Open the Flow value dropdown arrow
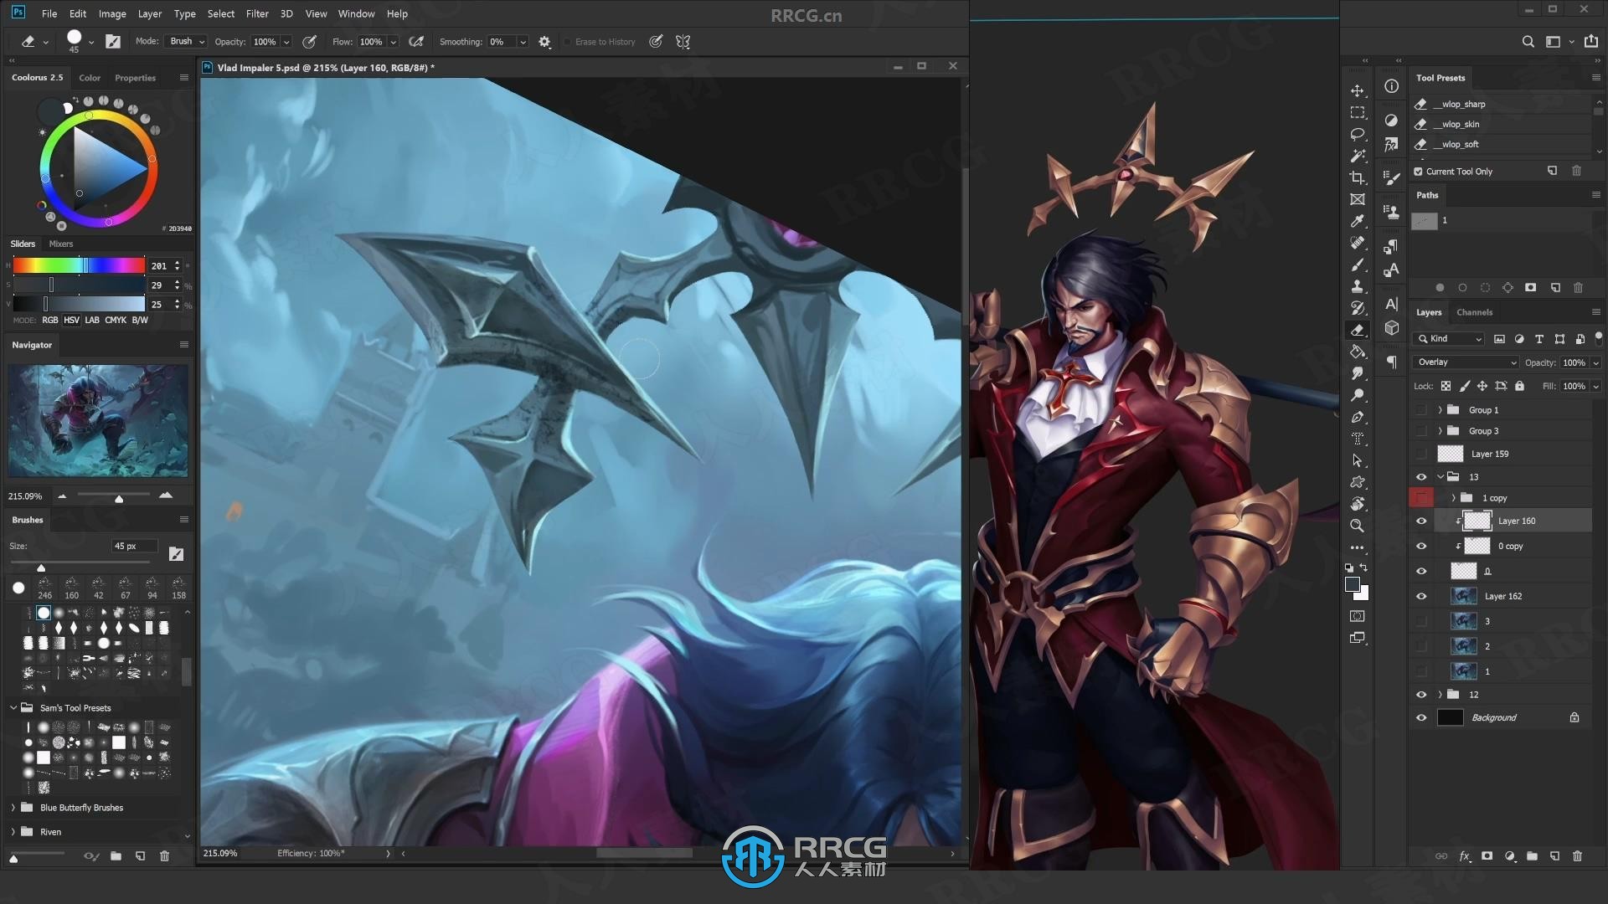The height and width of the screenshot is (904, 1608). coord(393,42)
